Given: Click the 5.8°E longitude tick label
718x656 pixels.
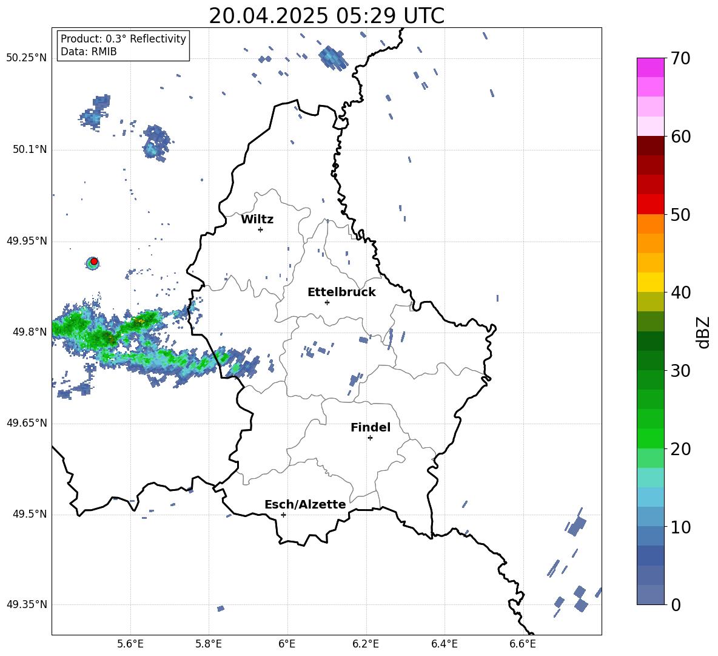Looking at the screenshot, I should tap(209, 644).
